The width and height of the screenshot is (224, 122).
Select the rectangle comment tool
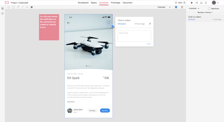tap(13, 7)
